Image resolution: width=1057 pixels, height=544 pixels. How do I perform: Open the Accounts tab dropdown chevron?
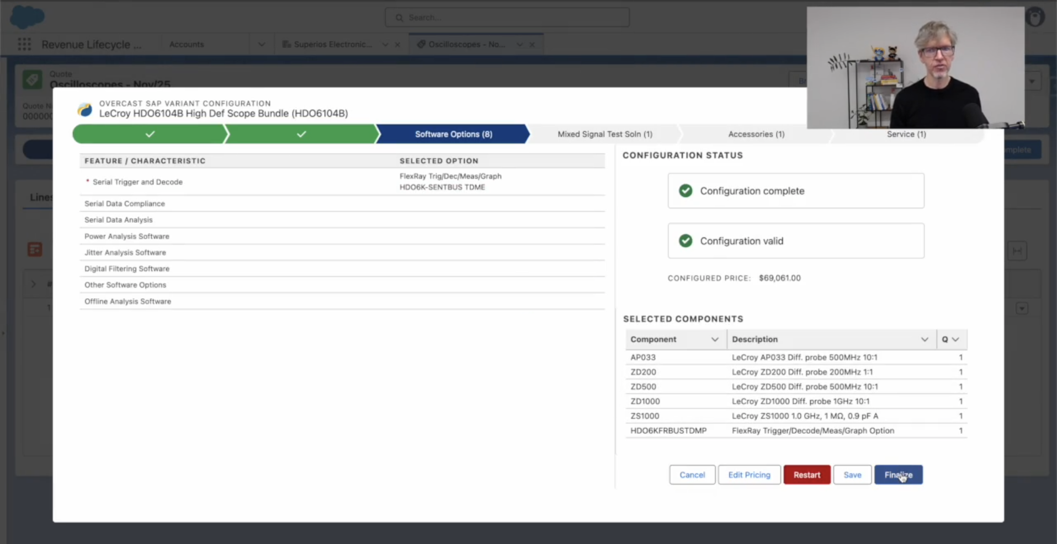tap(262, 44)
